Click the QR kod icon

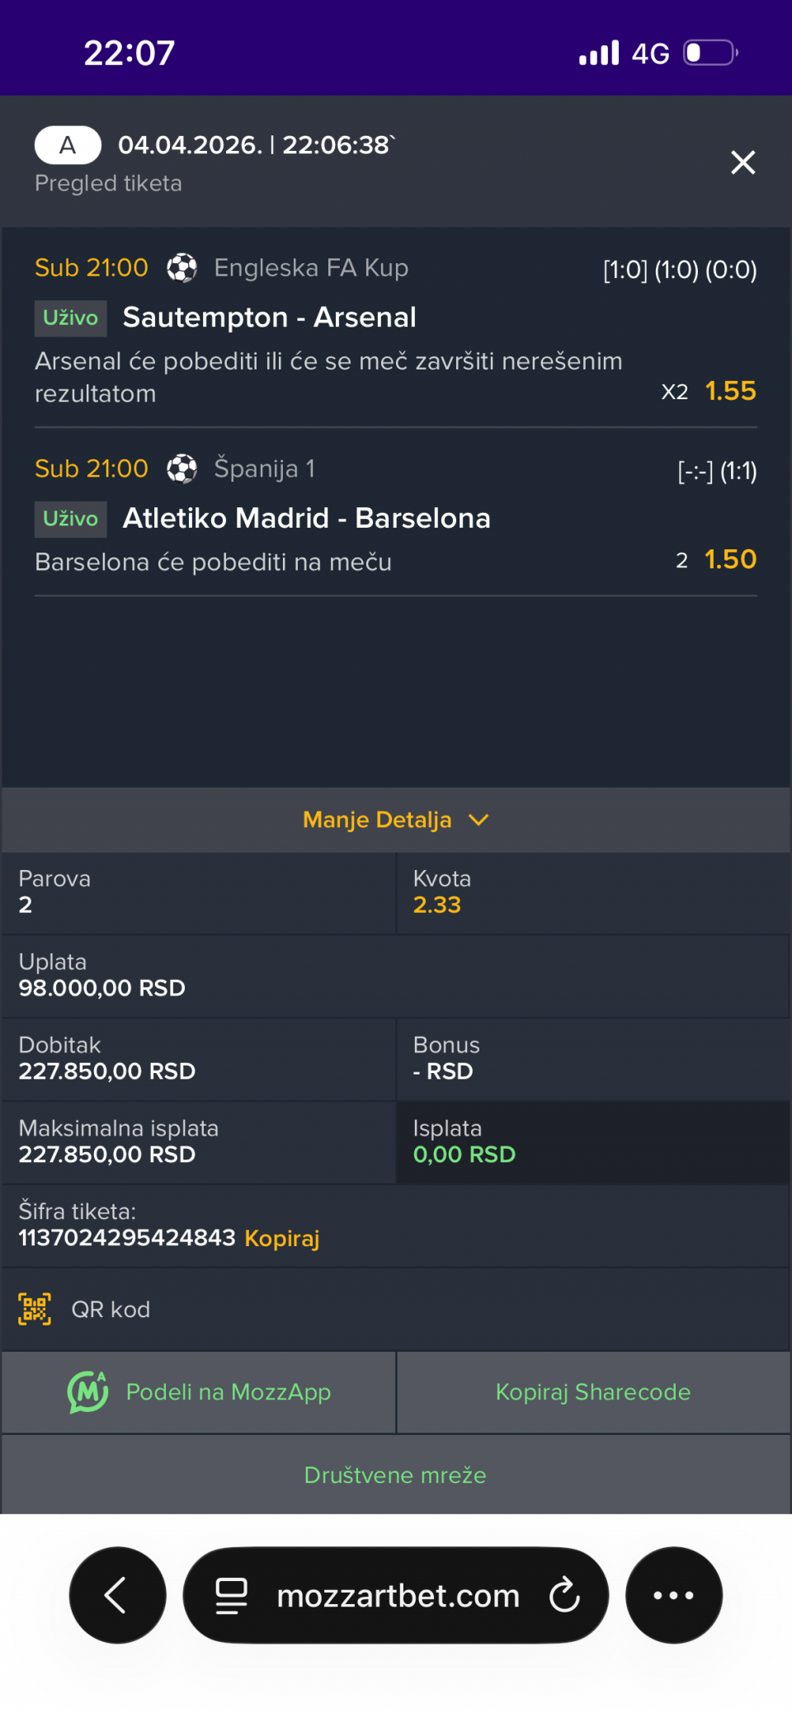[x=35, y=1309]
